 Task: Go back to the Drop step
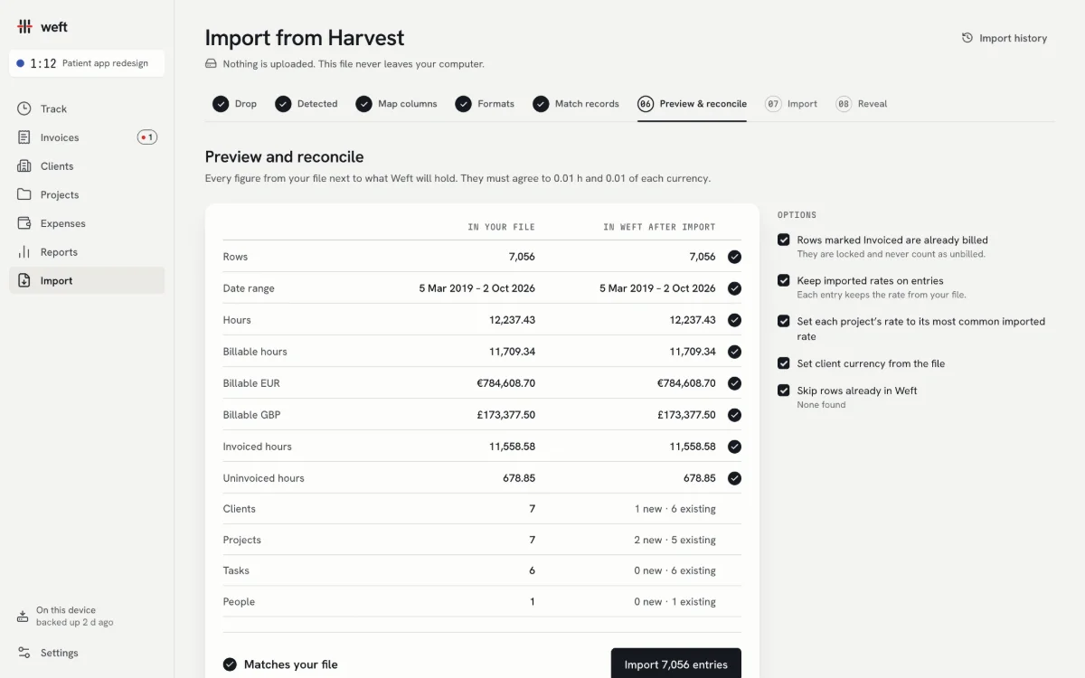pyautogui.click(x=235, y=104)
